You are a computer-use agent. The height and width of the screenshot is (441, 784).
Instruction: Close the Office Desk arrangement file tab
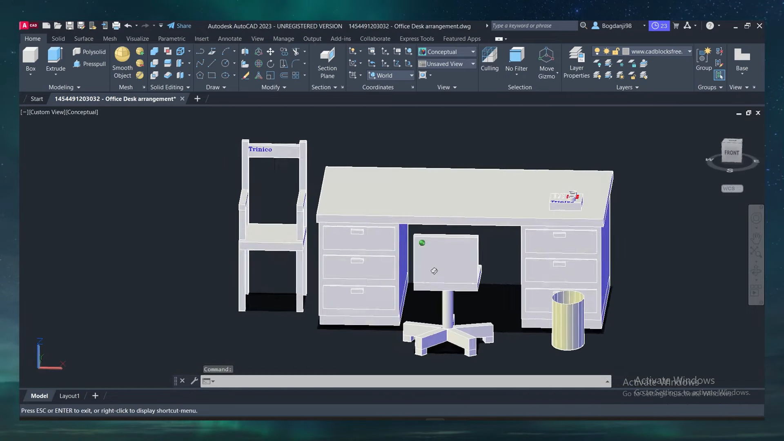click(182, 99)
